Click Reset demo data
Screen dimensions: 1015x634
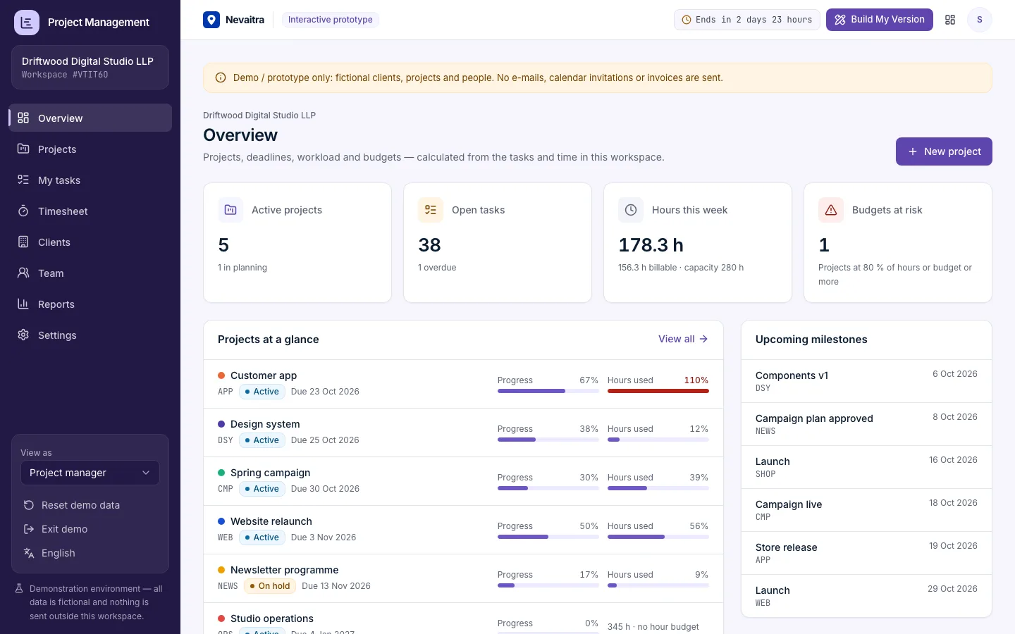point(90,505)
